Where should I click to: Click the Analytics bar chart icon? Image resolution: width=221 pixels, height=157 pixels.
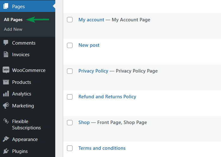point(6,94)
